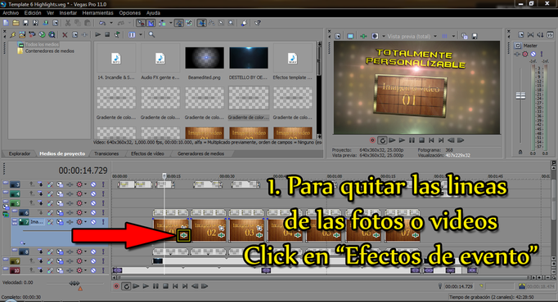Click the Open project folder icon

[16, 23]
